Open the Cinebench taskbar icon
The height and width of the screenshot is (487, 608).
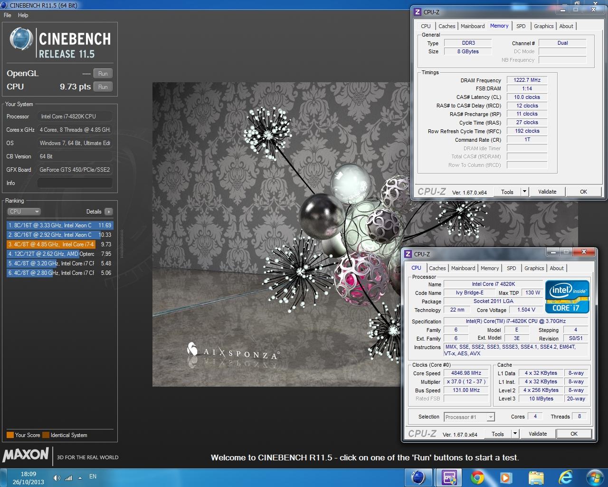pos(418,477)
